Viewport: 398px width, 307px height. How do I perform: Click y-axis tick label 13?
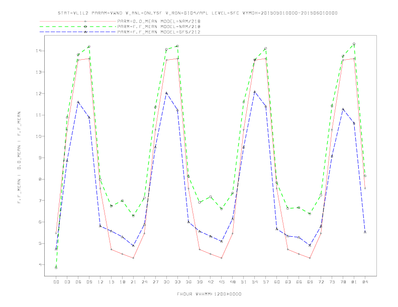coord(39,72)
